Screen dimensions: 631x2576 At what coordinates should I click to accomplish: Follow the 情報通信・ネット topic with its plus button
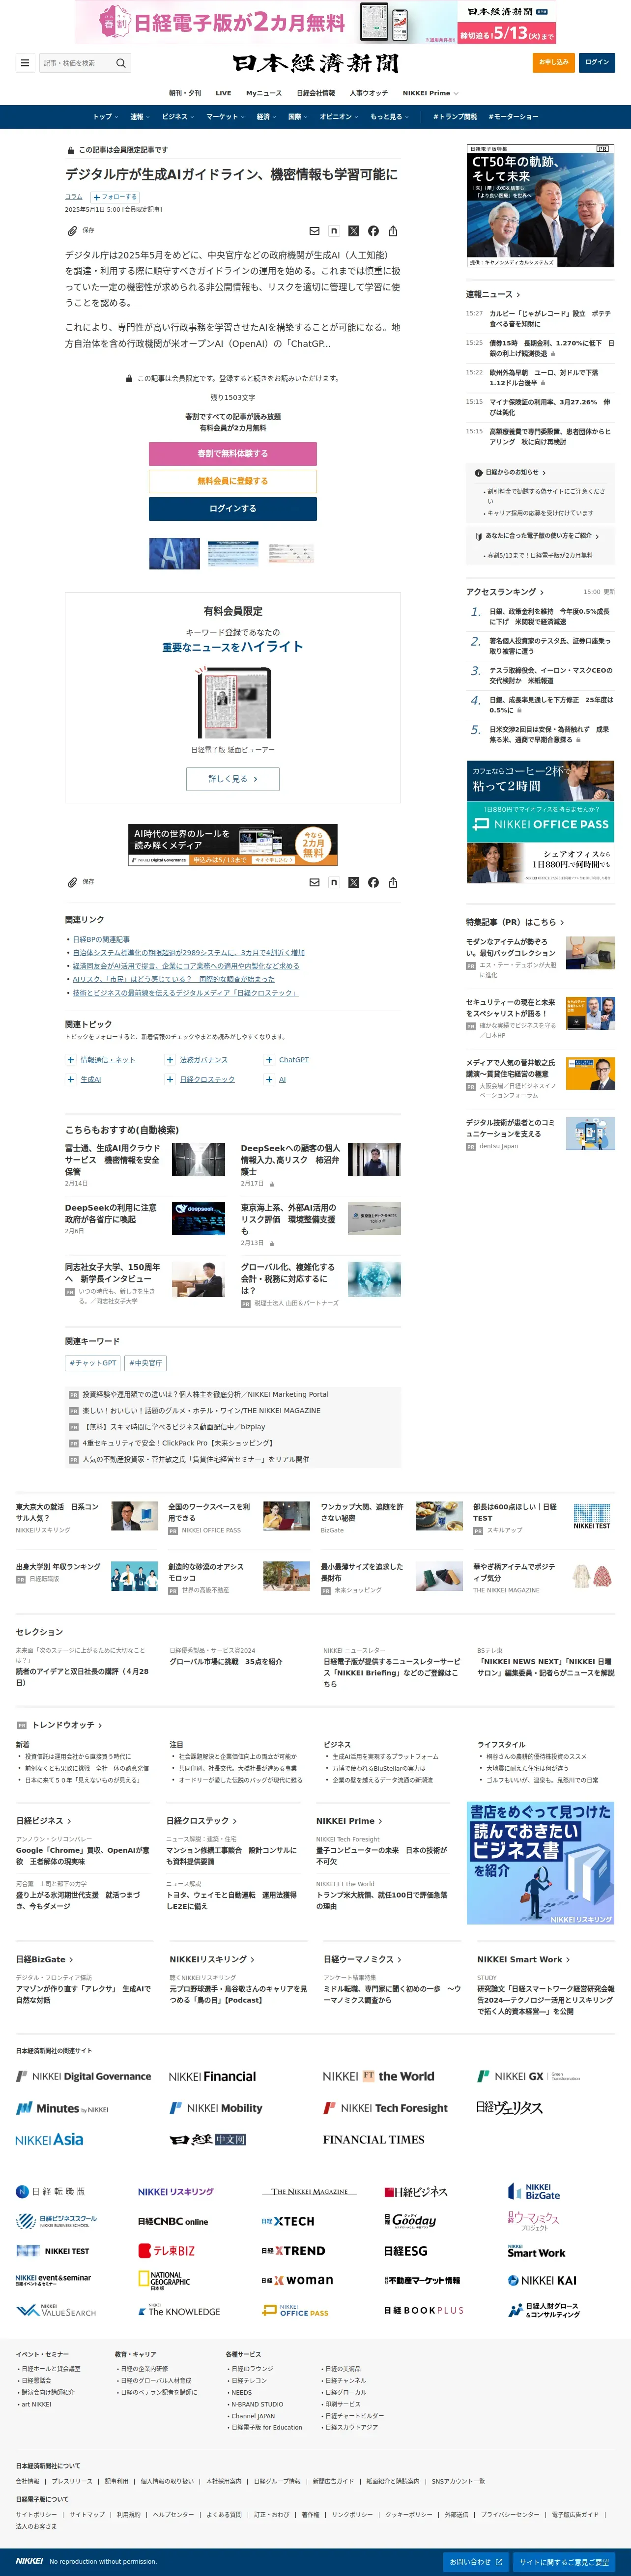pos(71,1060)
